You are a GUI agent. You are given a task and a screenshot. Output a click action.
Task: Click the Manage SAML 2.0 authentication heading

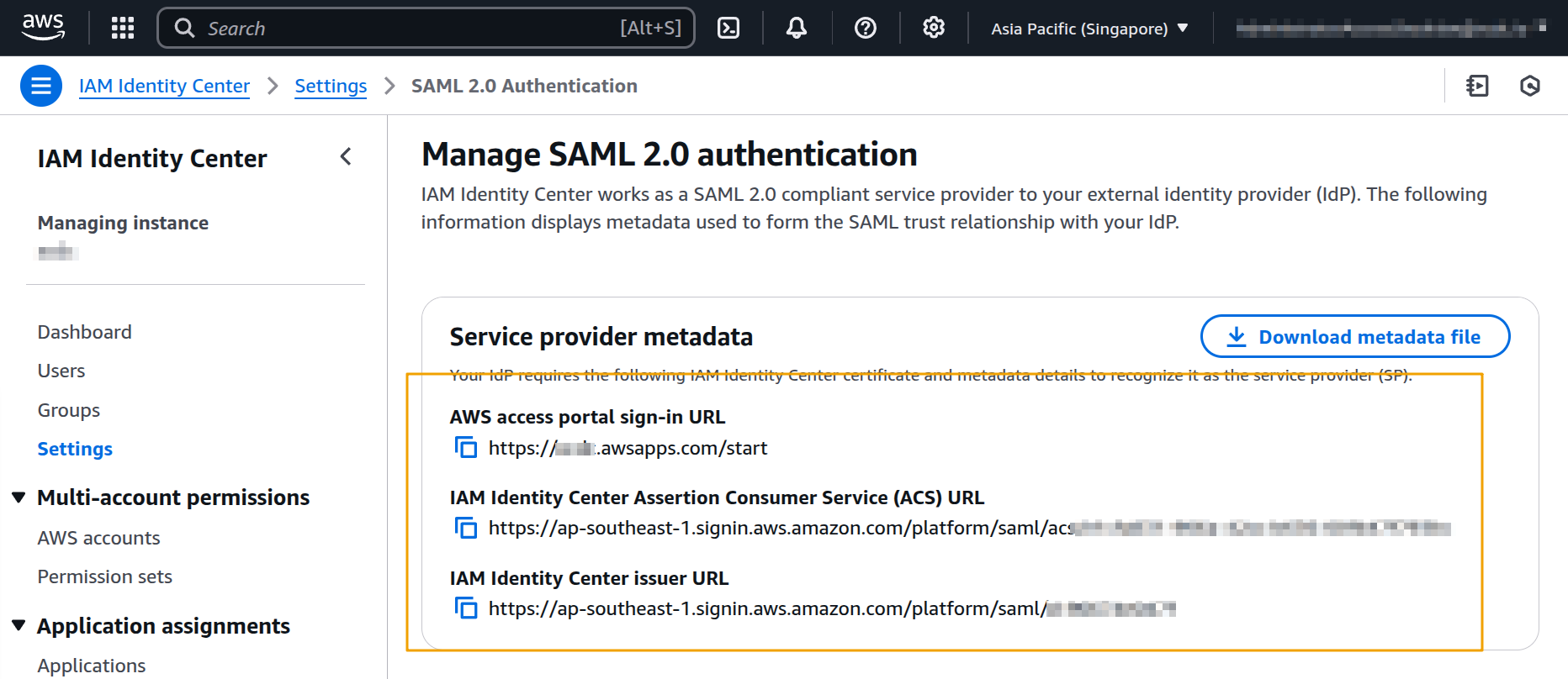(670, 155)
